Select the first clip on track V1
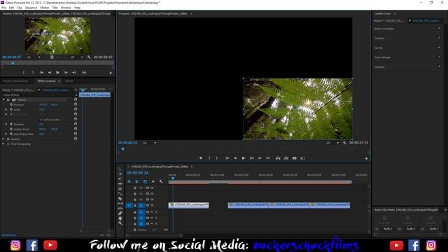The height and width of the screenshot is (252, 448). coord(189,205)
